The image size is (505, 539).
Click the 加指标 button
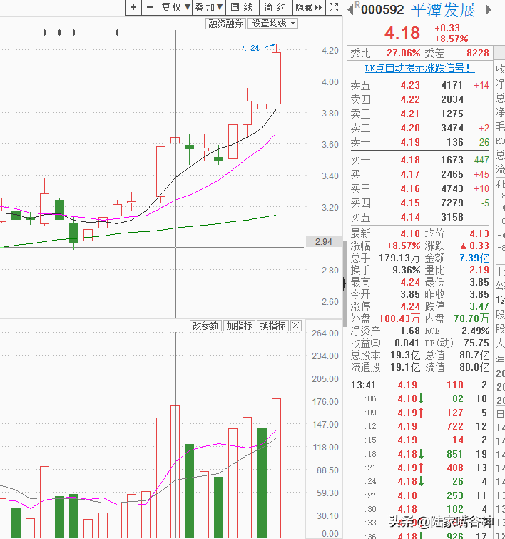239,326
